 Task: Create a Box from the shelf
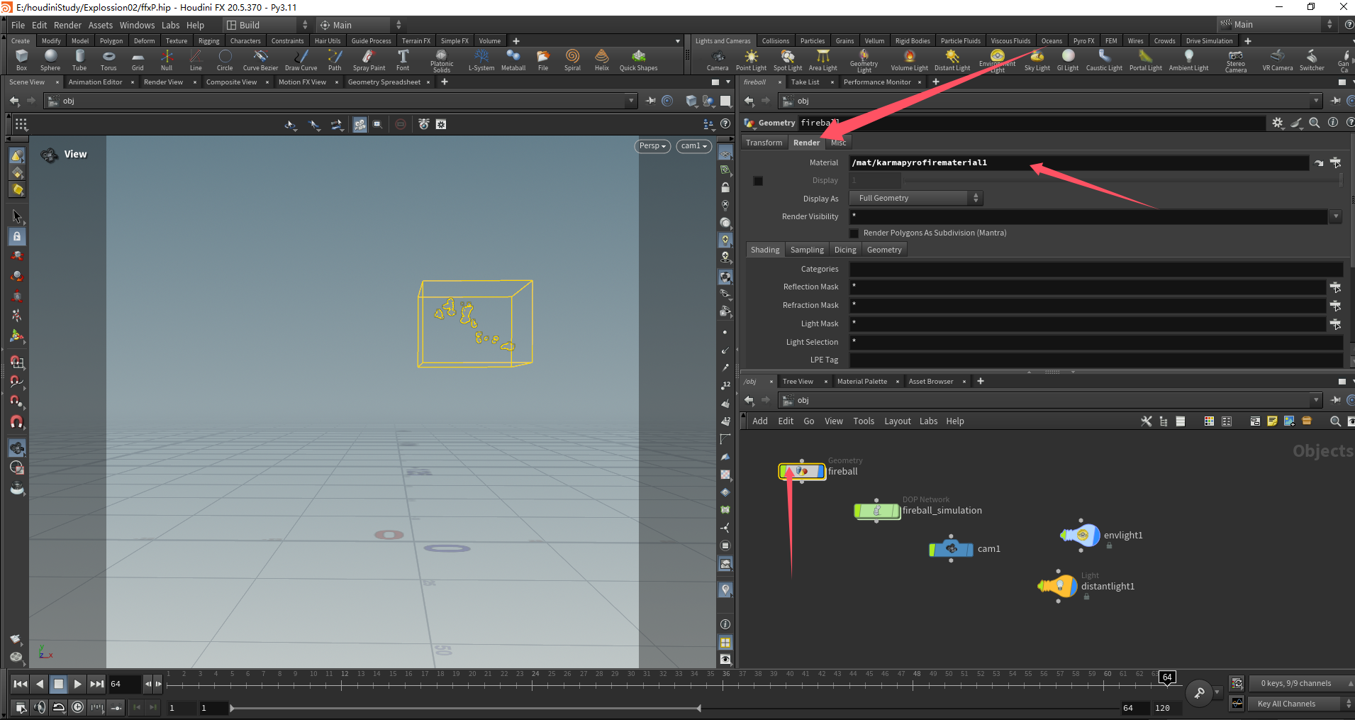[21, 60]
